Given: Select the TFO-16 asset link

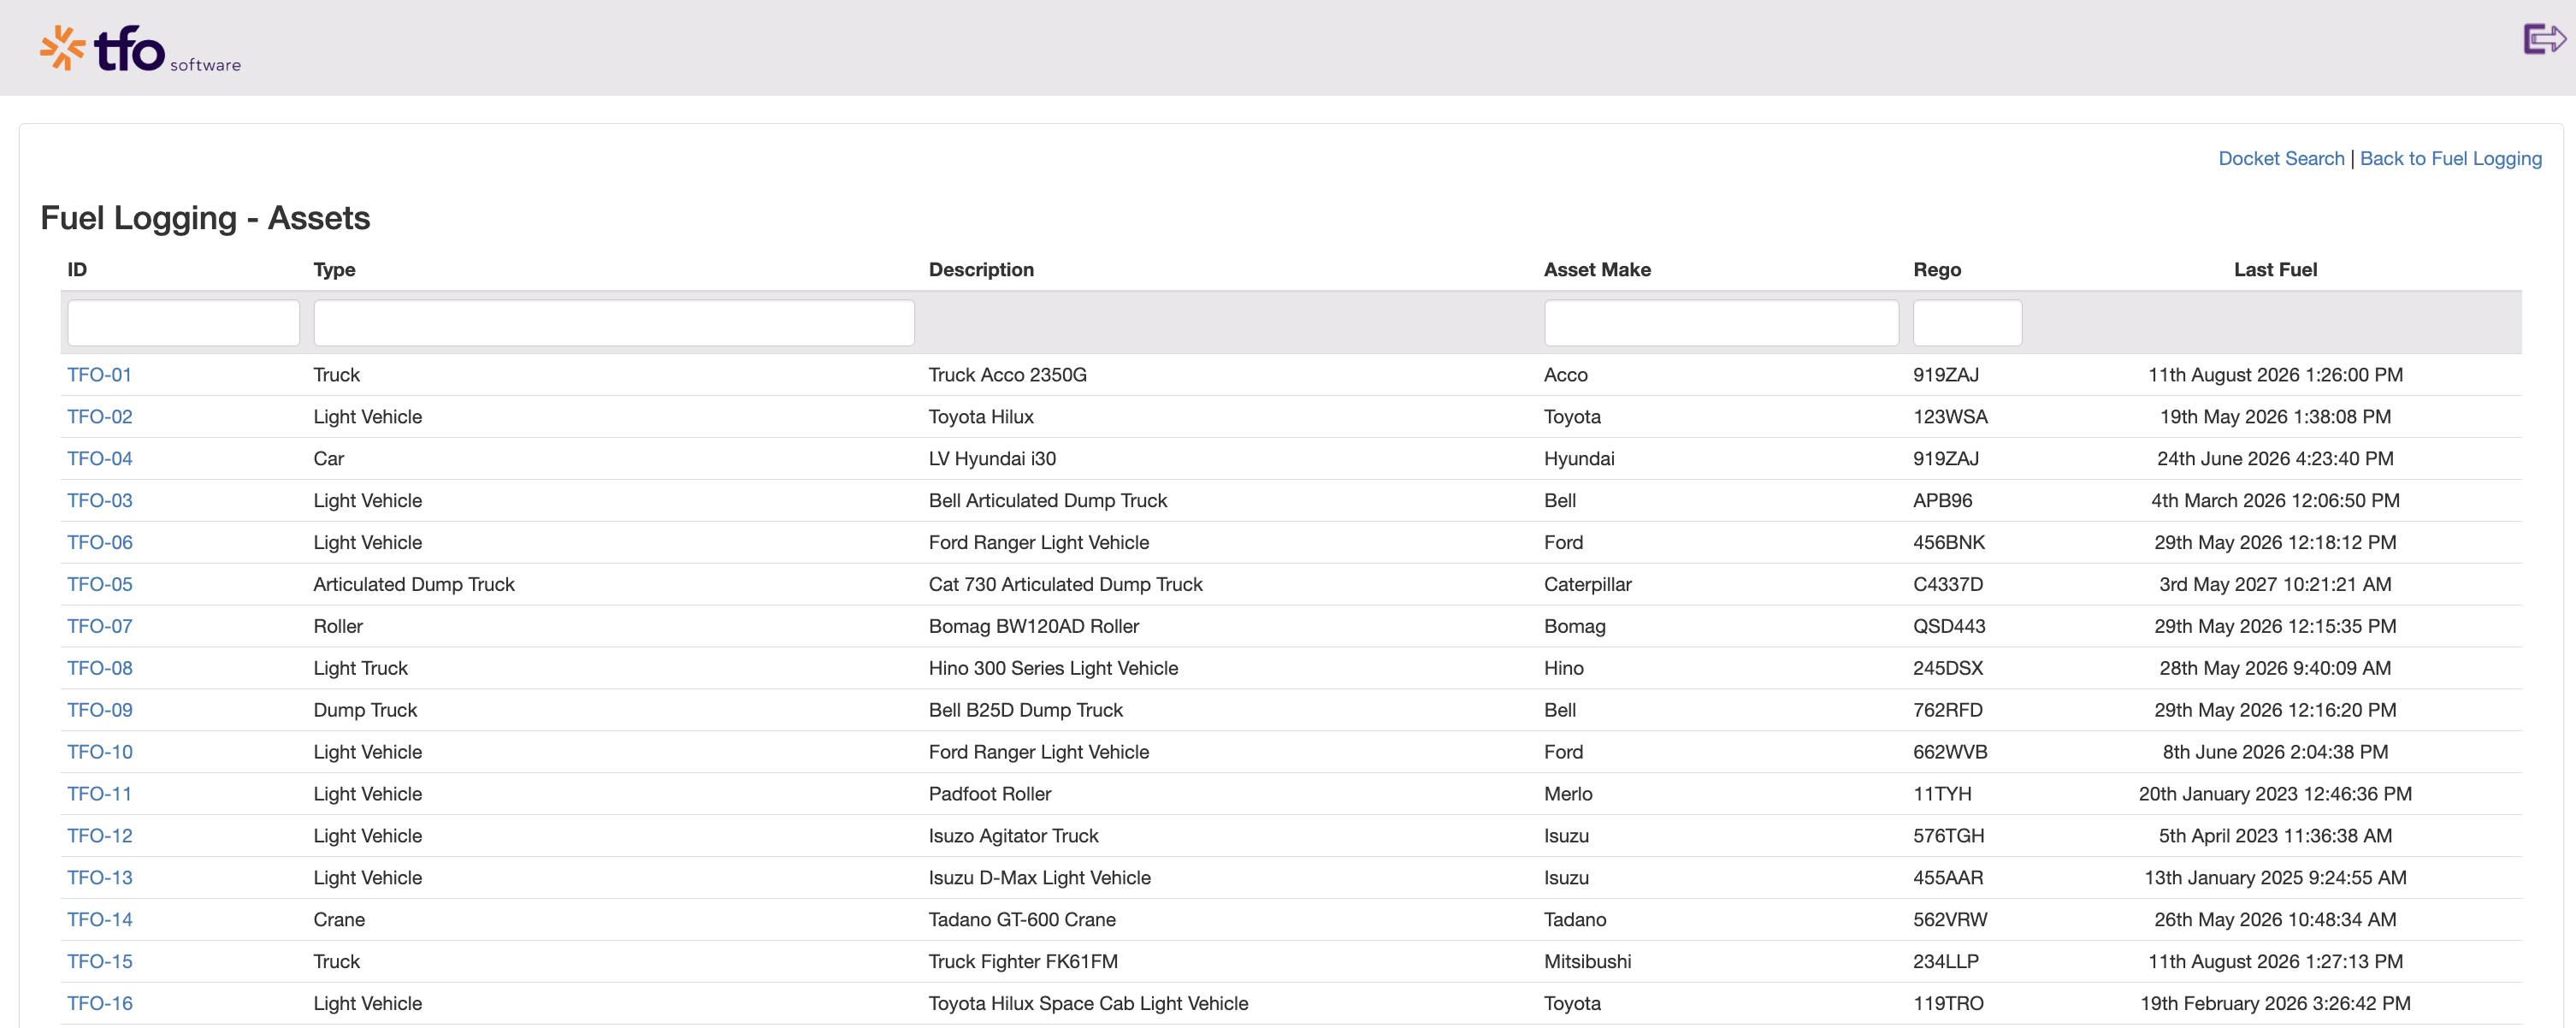Looking at the screenshot, I should (99, 1003).
